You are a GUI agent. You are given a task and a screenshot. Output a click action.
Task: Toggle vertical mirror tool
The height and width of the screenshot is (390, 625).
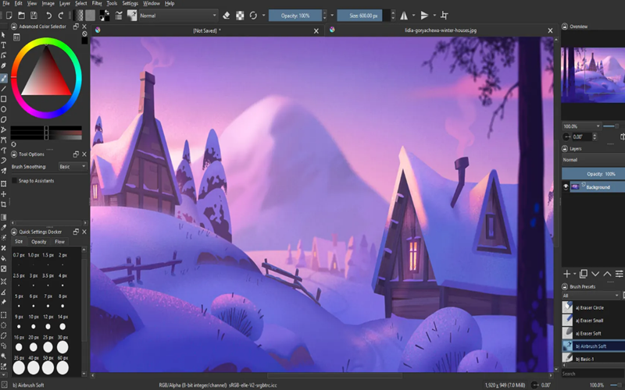[424, 16]
